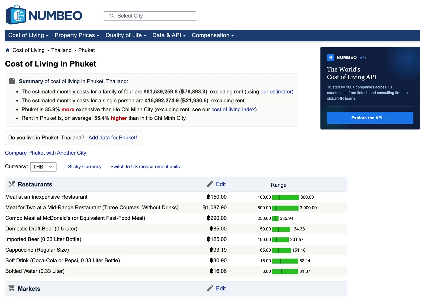Click the pencil icon beside Restaurants Edit
This screenshot has height=298, width=425.
click(210, 184)
